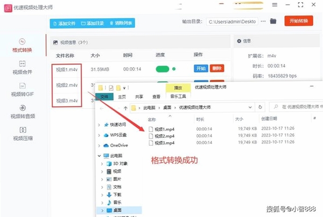Open the 音乐工具 ribbon tab

178,96
